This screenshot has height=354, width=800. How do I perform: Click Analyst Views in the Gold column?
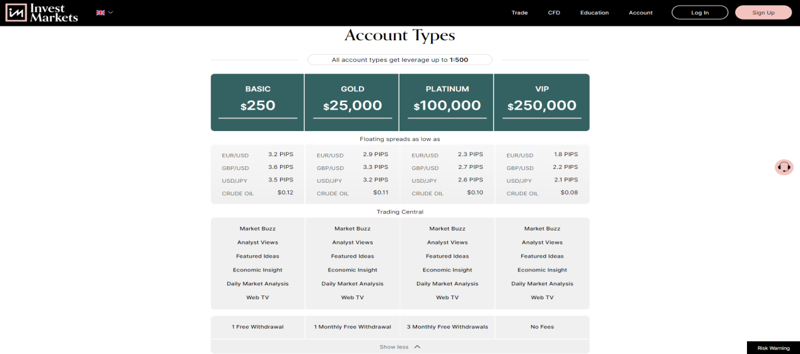pos(352,243)
